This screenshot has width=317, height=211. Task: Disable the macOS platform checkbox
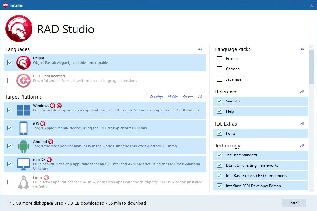click(10, 164)
